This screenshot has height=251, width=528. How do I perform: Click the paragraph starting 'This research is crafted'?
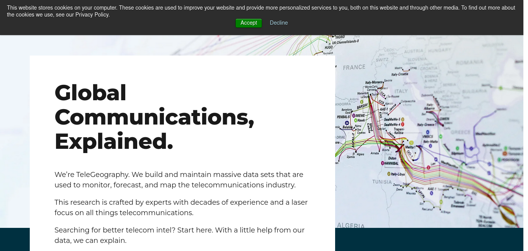[181, 207]
